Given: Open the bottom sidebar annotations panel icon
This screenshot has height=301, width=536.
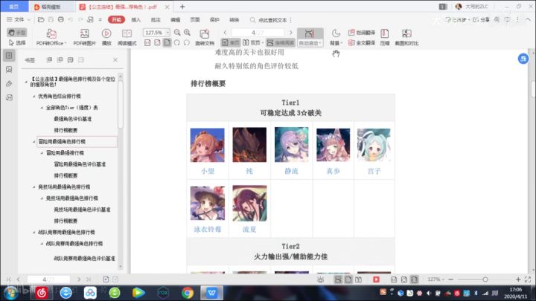Looking at the screenshot, I should pos(9,97).
